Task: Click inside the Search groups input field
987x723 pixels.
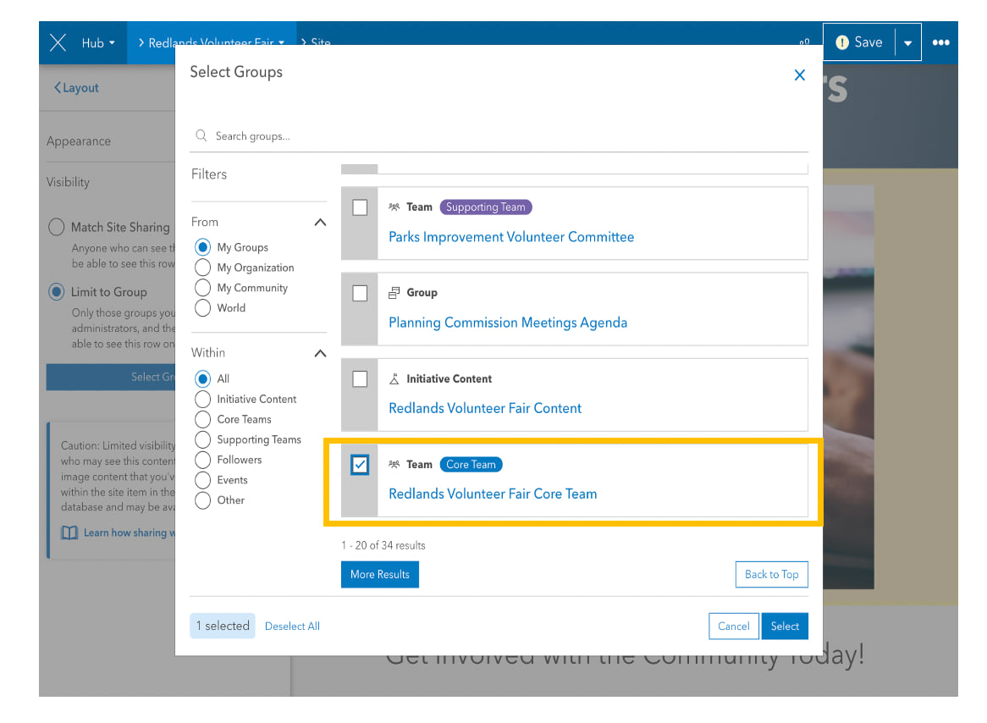Action: tap(339, 135)
